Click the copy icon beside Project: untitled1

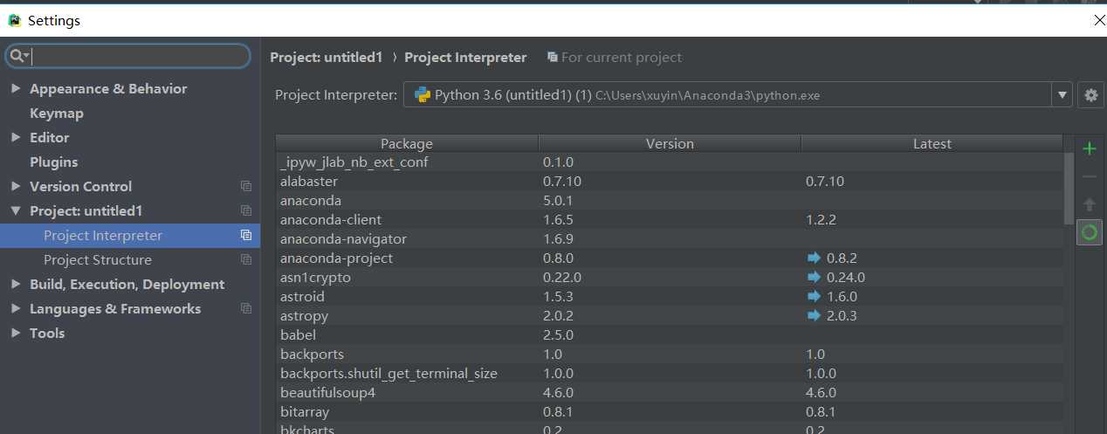pyautogui.click(x=246, y=210)
